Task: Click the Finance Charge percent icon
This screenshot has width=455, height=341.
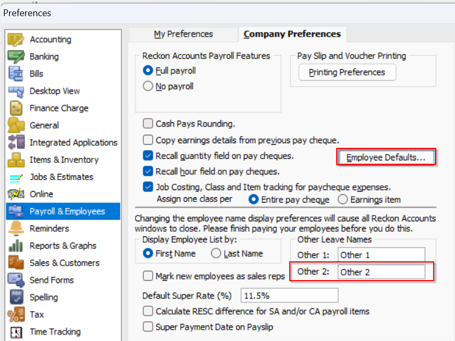Action: (16, 108)
